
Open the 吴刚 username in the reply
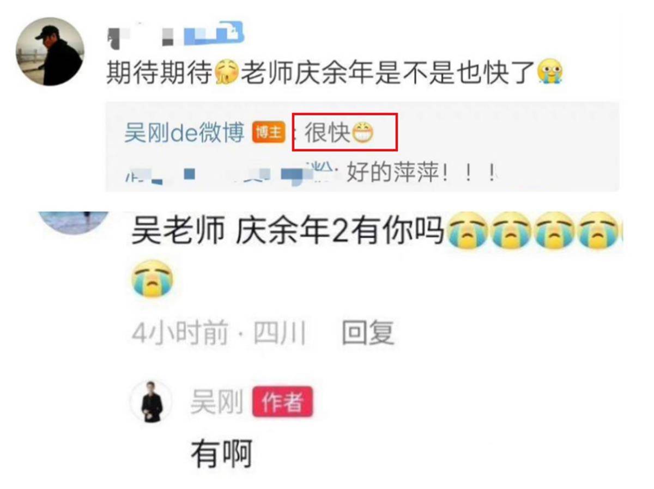[216, 403]
